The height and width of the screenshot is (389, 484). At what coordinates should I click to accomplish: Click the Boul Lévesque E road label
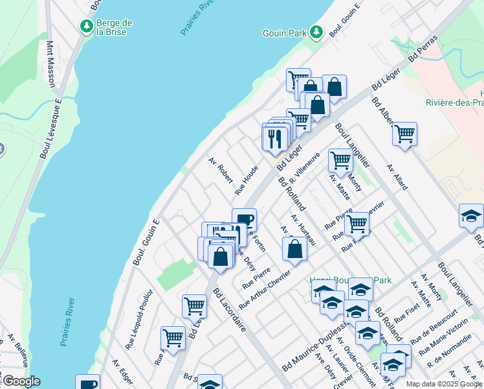50,128
